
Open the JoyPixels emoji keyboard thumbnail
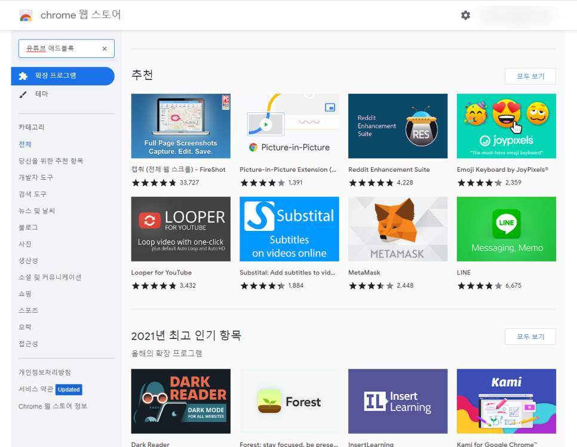(x=507, y=126)
